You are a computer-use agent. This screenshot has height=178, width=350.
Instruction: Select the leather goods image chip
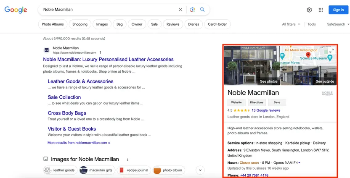point(60,170)
